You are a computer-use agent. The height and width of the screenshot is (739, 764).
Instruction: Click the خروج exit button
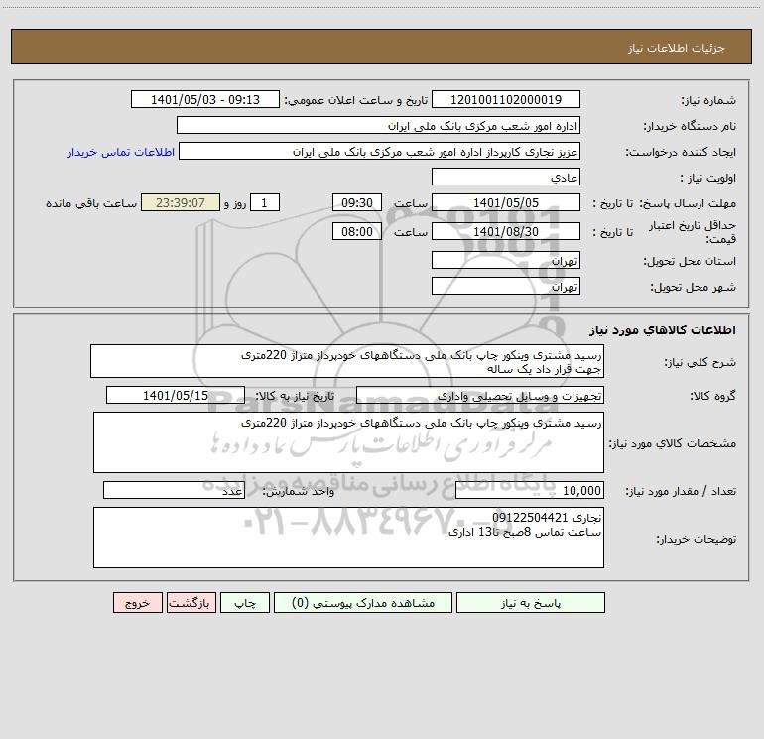[137, 602]
